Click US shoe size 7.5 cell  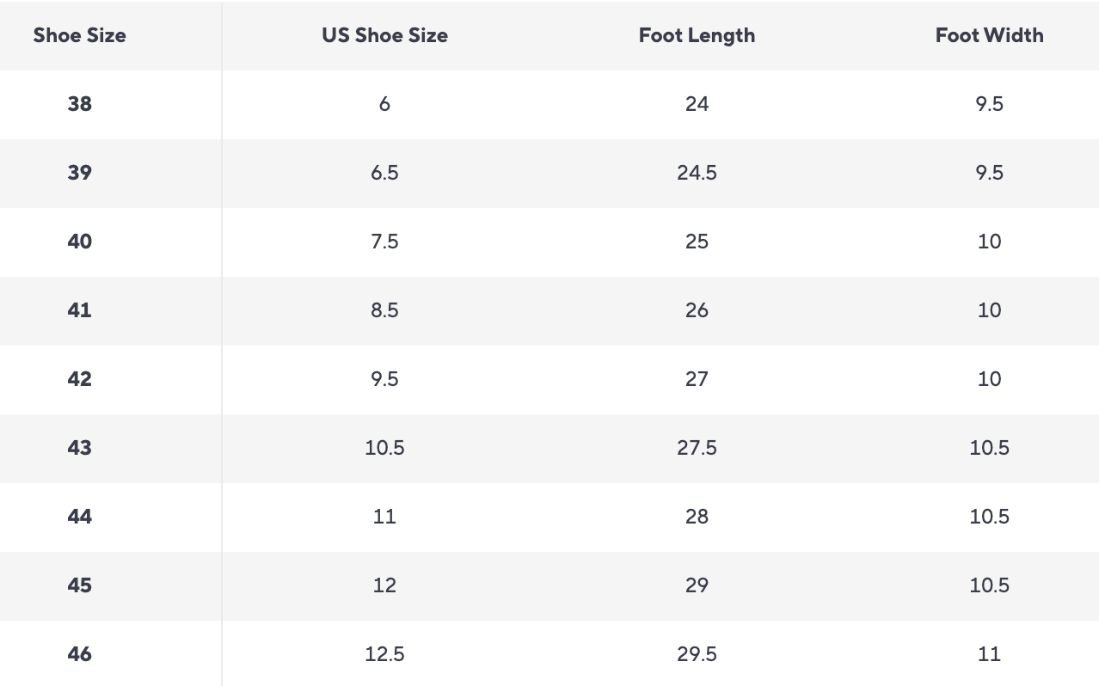tap(384, 242)
